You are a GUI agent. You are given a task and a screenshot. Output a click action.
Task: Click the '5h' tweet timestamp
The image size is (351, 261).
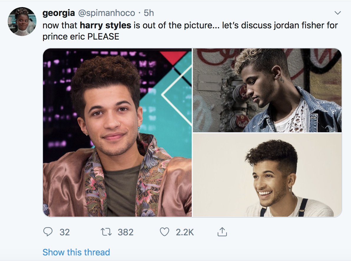click(x=149, y=13)
